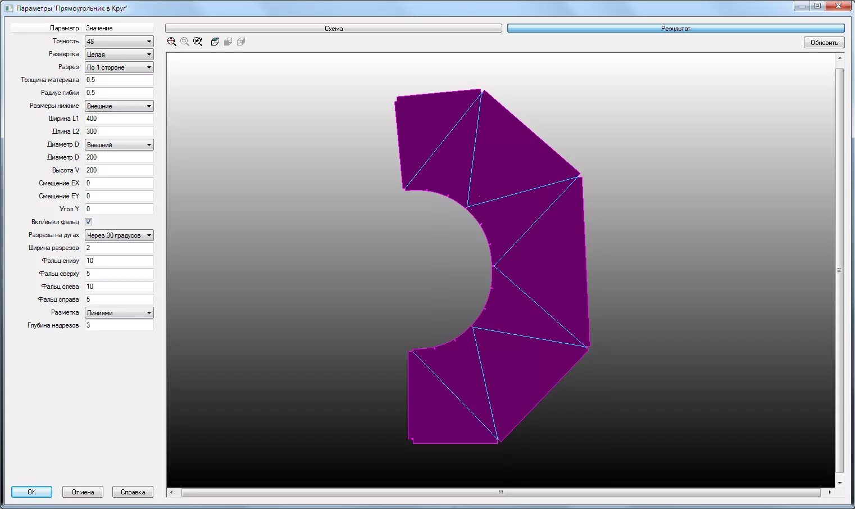Open the Размеры нижние dropdown
Screen dimensions: 855x509
(x=119, y=106)
